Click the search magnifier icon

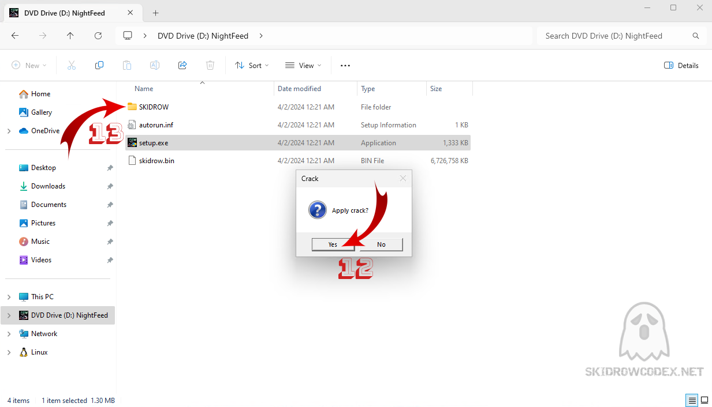(696, 36)
